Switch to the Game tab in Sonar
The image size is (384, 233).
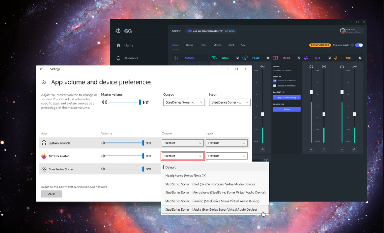click(x=189, y=45)
